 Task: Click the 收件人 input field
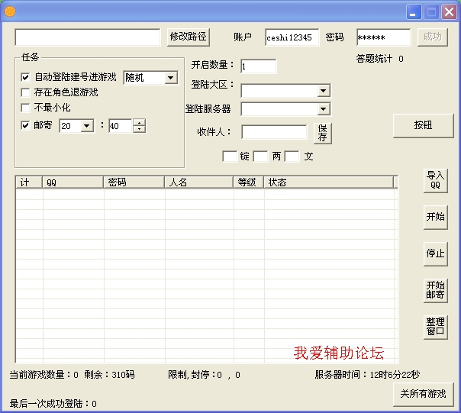(274, 132)
